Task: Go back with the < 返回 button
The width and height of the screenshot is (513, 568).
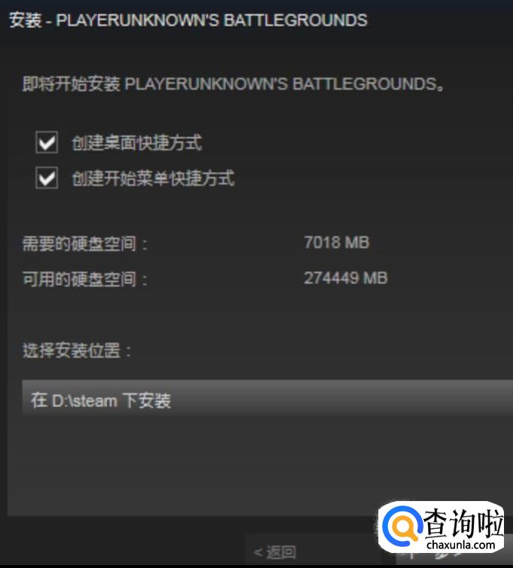Action: pyautogui.click(x=275, y=552)
